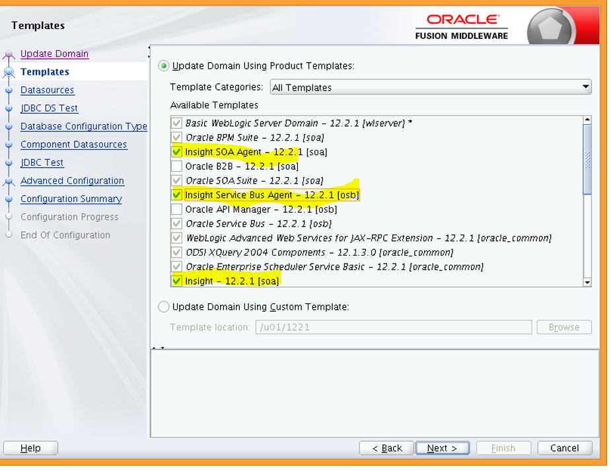Select Update Domain Using Product Templates radio

pyautogui.click(x=164, y=66)
